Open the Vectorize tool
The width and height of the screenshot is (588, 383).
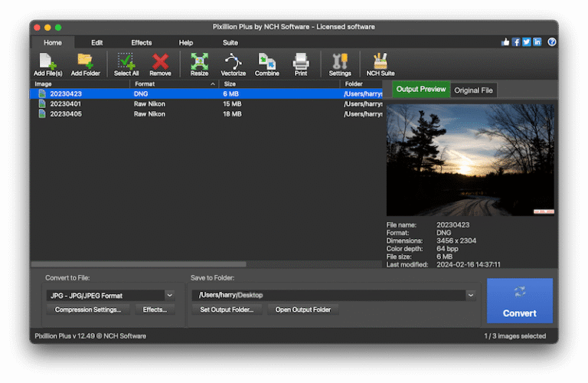coord(233,64)
